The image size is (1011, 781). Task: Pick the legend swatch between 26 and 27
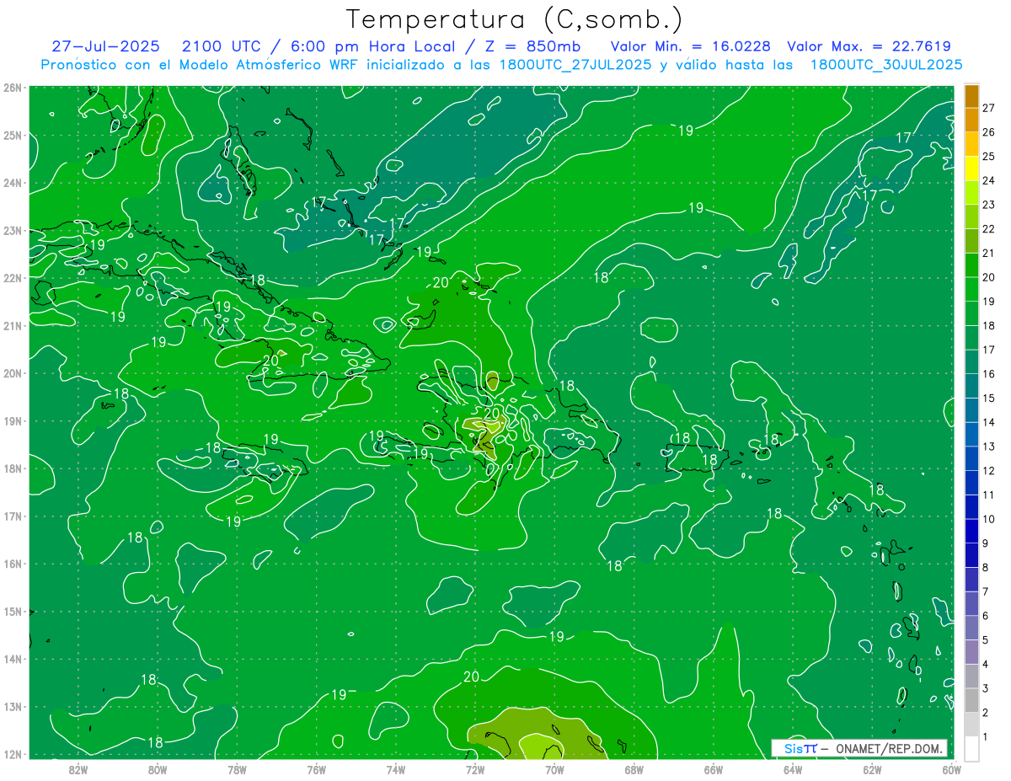pyautogui.click(x=971, y=120)
